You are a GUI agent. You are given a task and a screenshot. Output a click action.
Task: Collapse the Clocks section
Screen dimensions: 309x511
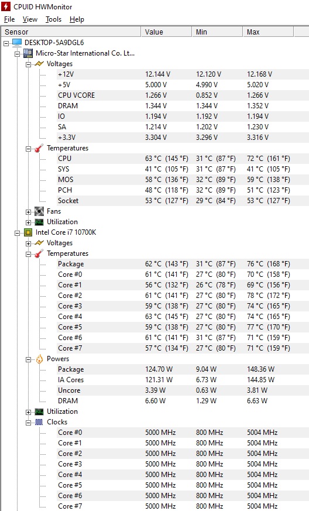click(x=28, y=423)
